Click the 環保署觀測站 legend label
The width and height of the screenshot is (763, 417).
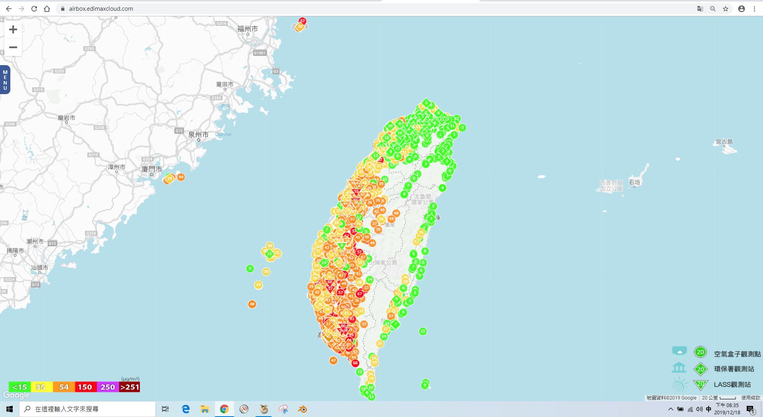click(x=734, y=369)
